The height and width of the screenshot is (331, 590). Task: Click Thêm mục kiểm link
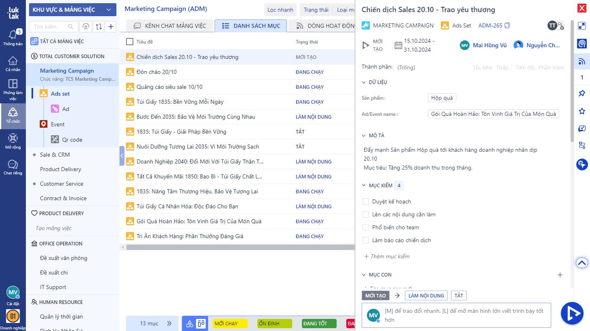click(387, 256)
